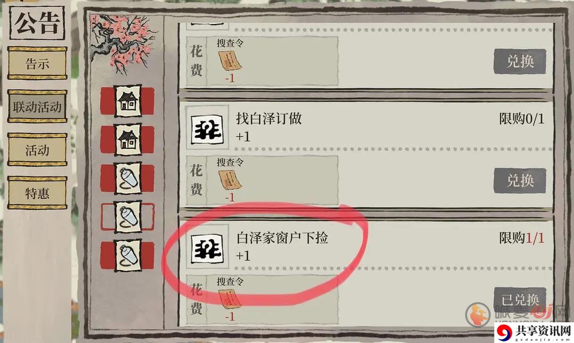Choose the highlighted white-backed bottle category
The height and width of the screenshot is (343, 574).
(128, 217)
